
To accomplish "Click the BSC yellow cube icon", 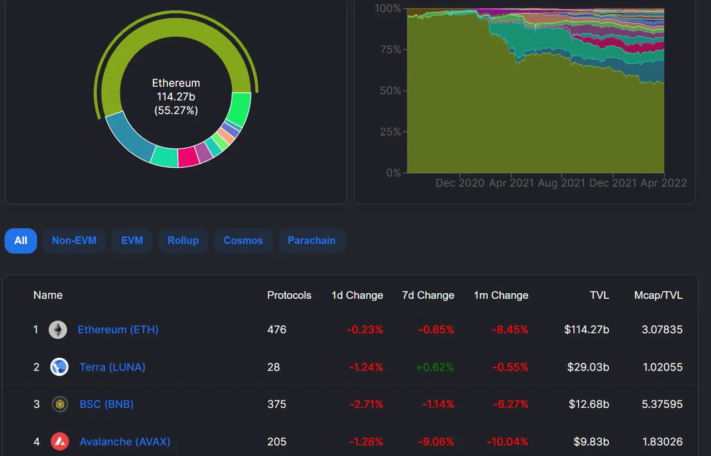I will click(59, 404).
